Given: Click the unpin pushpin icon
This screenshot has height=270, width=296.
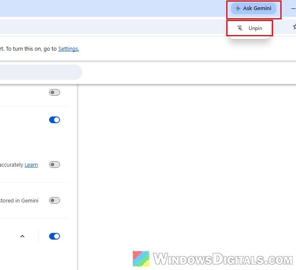Looking at the screenshot, I should pyautogui.click(x=240, y=28).
